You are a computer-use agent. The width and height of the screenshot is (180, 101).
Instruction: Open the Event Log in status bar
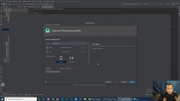(149, 95)
